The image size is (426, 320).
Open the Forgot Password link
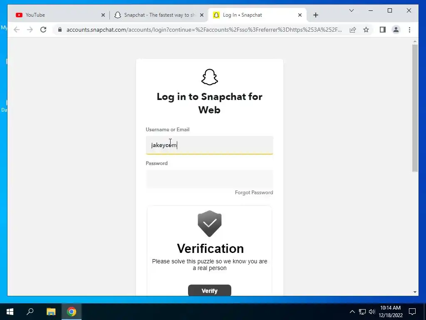click(254, 192)
